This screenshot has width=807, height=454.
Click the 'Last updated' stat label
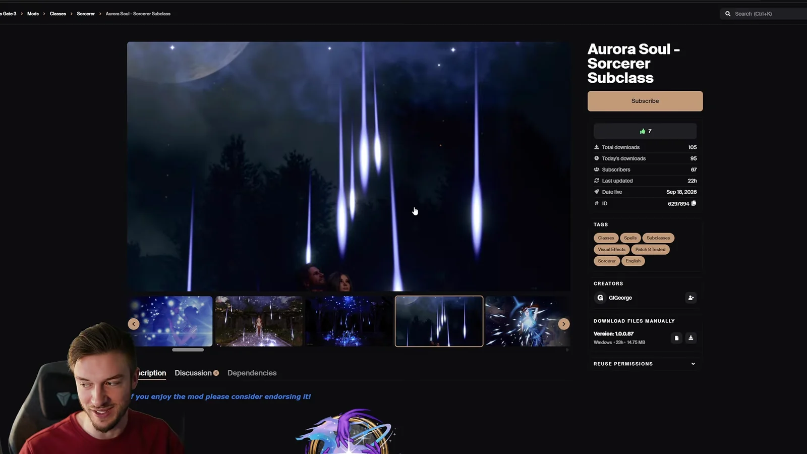click(617, 181)
